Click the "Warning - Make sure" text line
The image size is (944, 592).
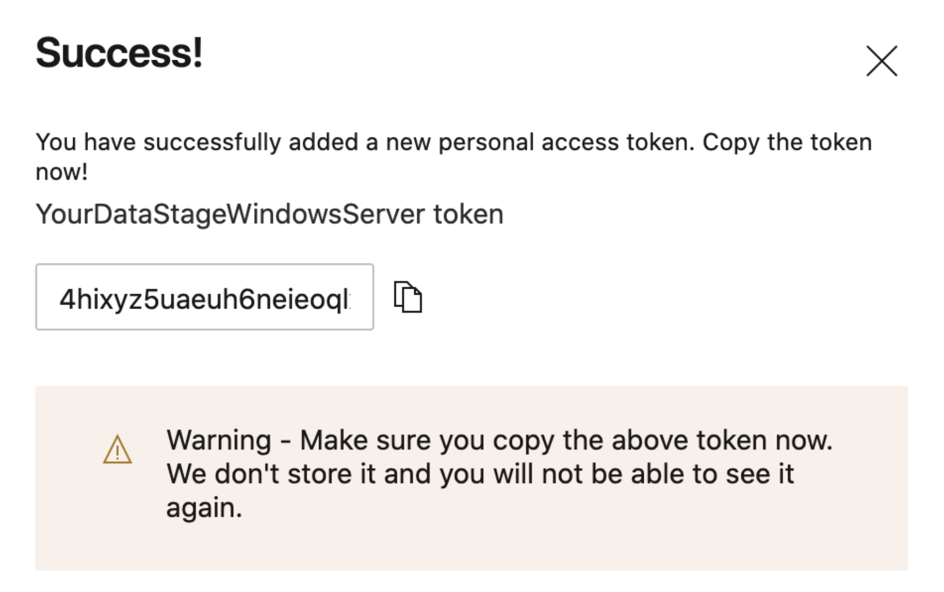tap(499, 440)
